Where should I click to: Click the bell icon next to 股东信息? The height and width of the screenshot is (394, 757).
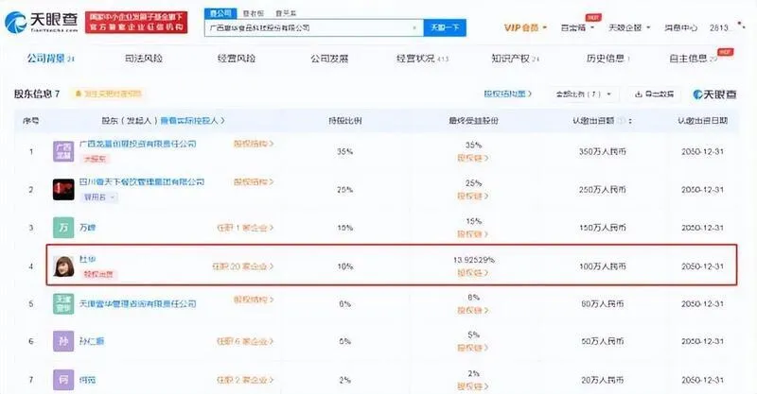[x=79, y=94]
